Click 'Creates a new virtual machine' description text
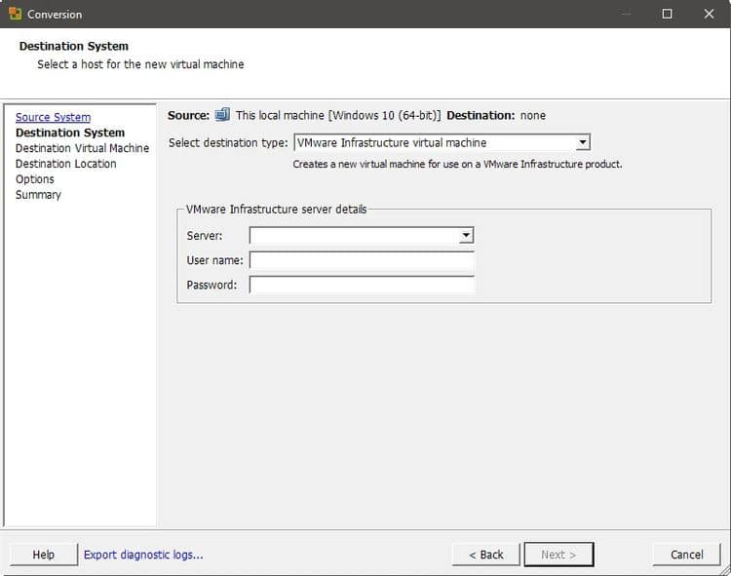Screen dimensions: 731x576 (x=457, y=164)
